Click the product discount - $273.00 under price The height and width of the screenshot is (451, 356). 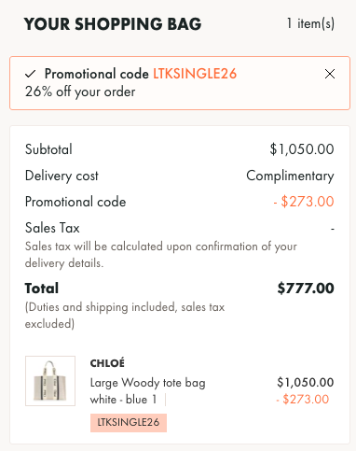(303, 399)
